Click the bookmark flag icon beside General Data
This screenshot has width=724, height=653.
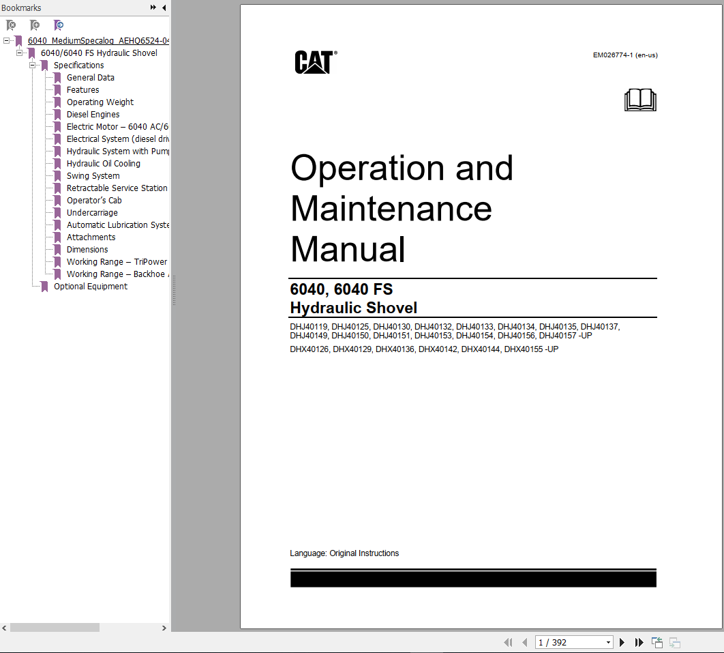[x=57, y=78]
